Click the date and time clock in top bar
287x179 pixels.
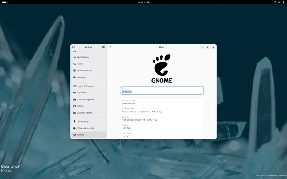click(x=143, y=2)
